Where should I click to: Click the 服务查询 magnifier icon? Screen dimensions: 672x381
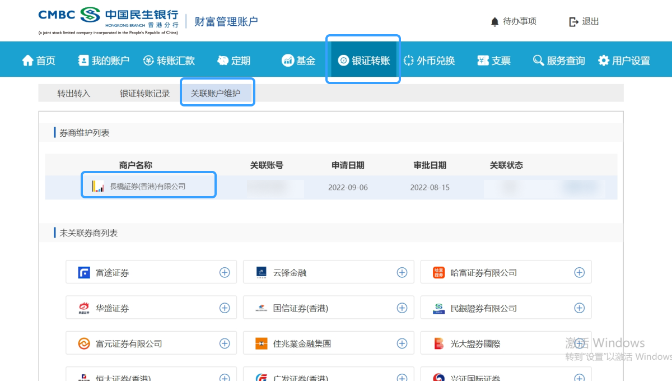pyautogui.click(x=538, y=61)
